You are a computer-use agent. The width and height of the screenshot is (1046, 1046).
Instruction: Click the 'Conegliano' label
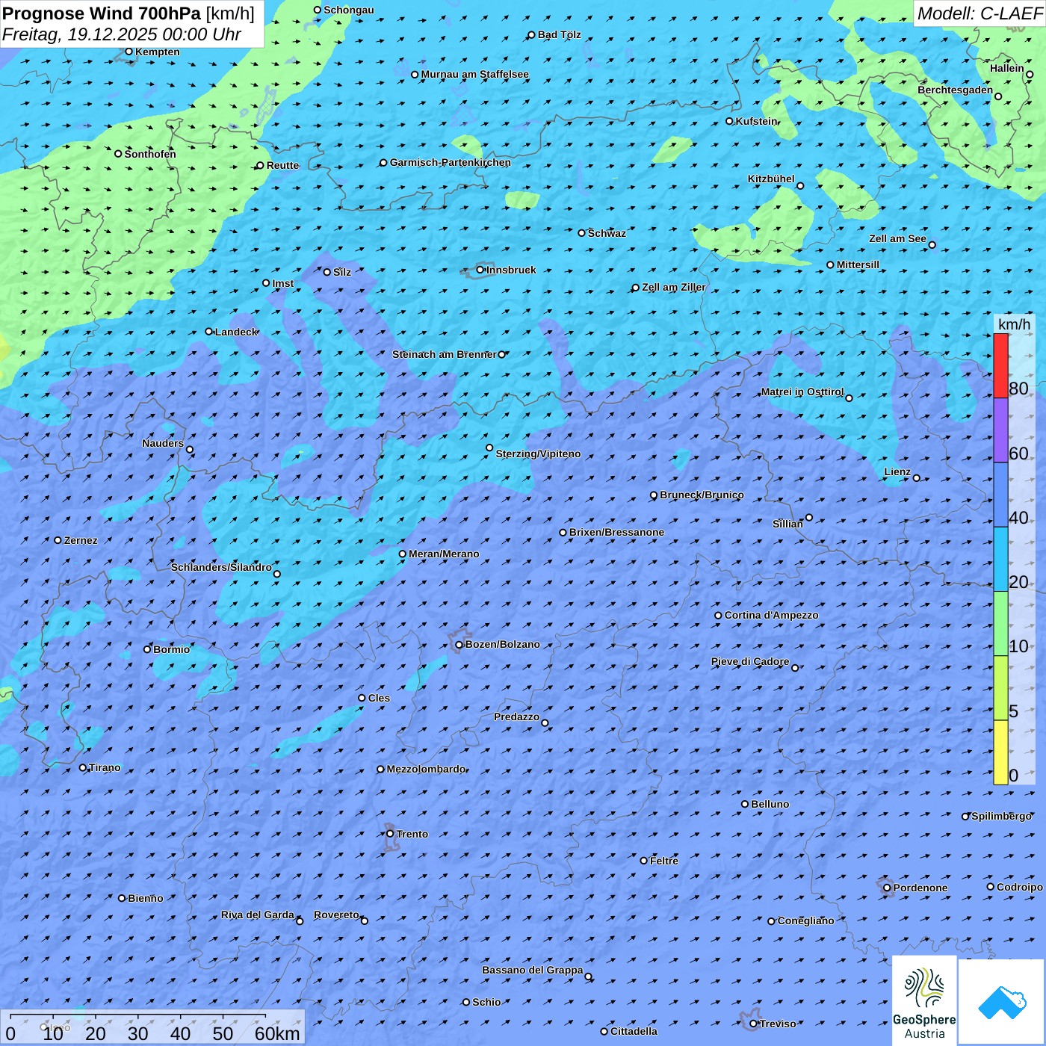pyautogui.click(x=805, y=920)
